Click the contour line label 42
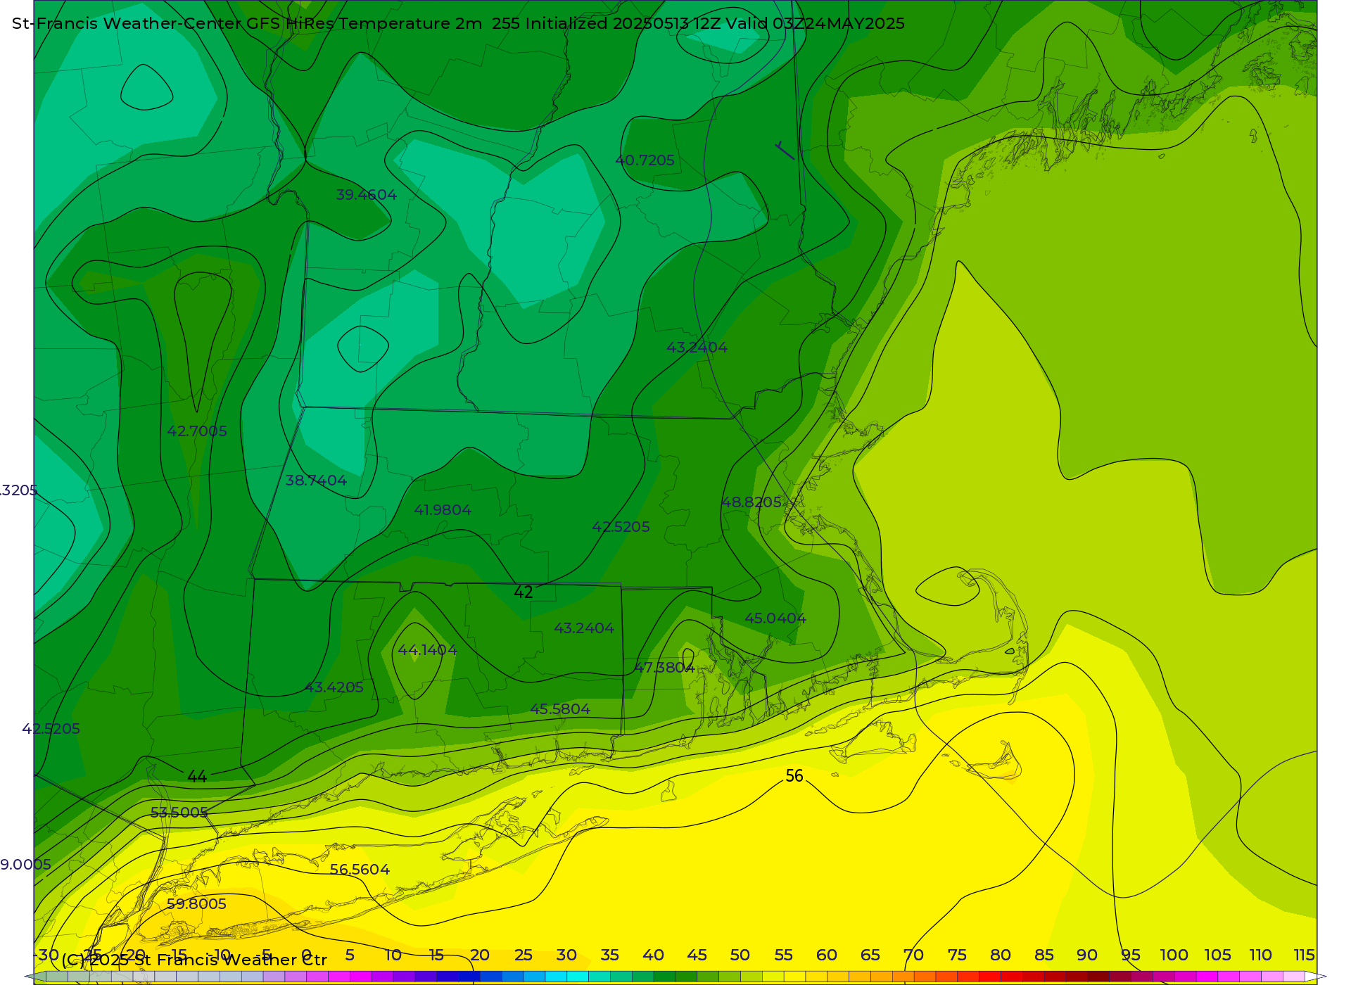Viewport: 1351px width, 985px height. pos(523,592)
